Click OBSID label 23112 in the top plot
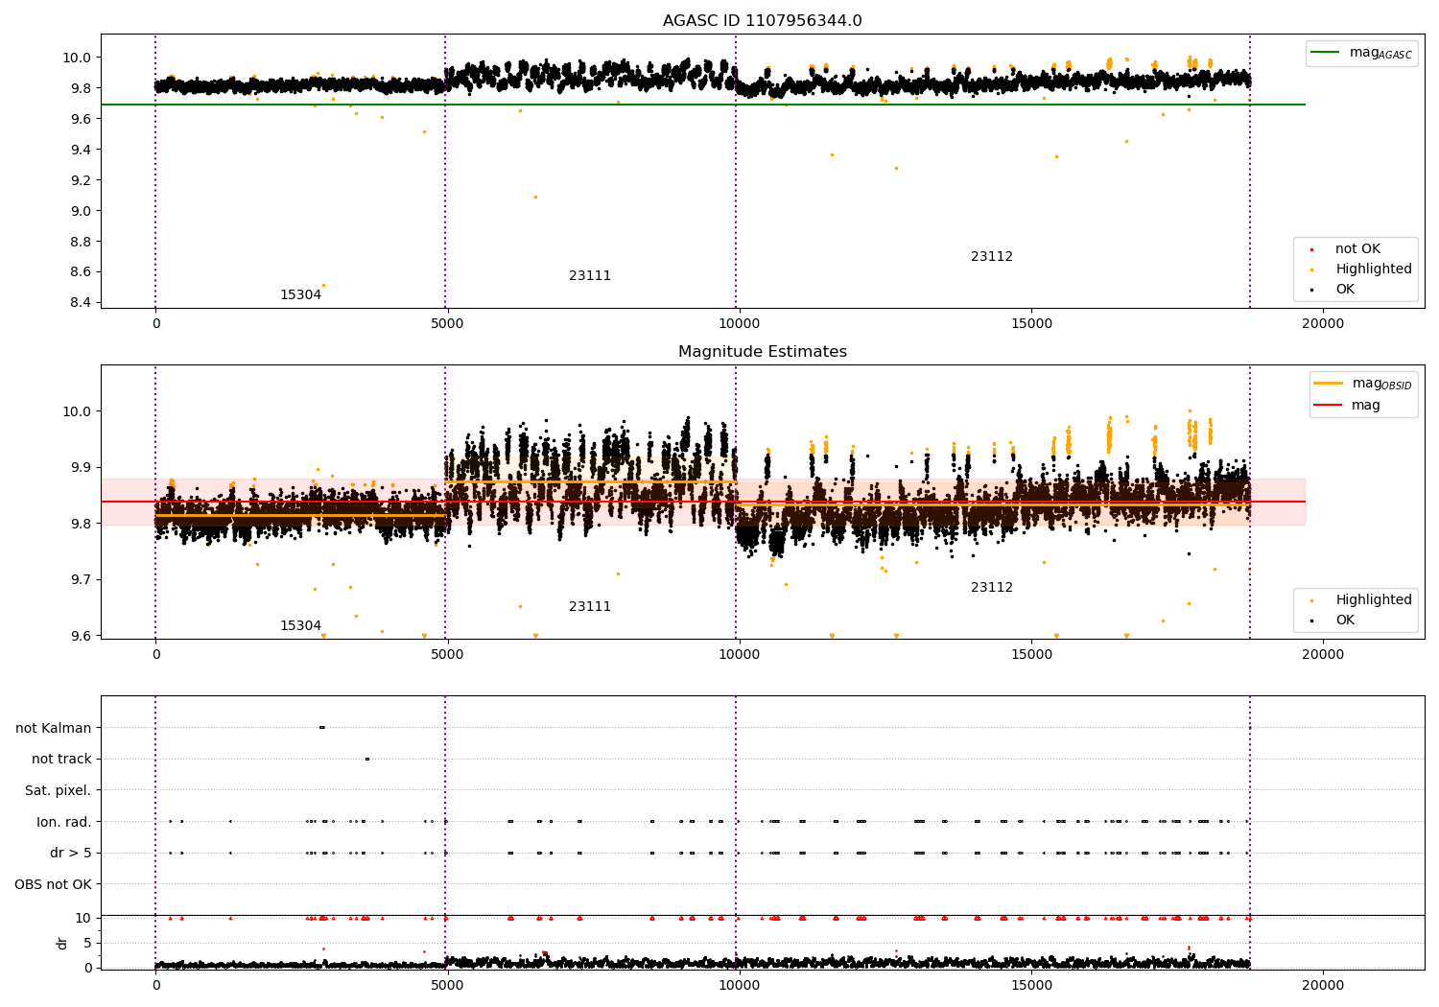Viewport: 1439px width, 1007px height. 992,257
